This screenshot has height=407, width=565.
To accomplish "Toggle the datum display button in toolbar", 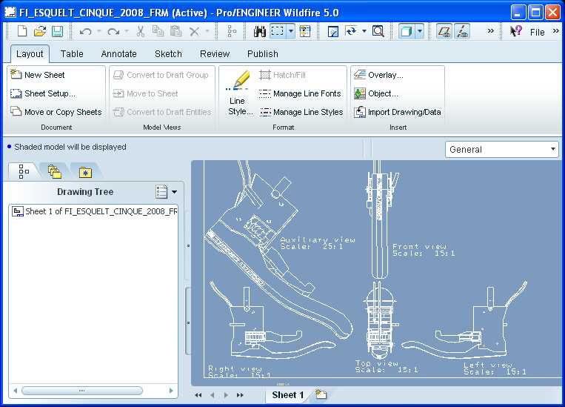I will coord(444,31).
